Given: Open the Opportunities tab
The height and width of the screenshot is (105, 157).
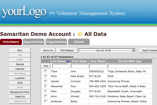Looking at the screenshot, I should tap(33, 42).
